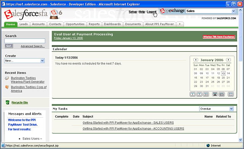Open Burlington Textiles Weaving Plant Generator link
244x149 pixels.
click(x=28, y=80)
